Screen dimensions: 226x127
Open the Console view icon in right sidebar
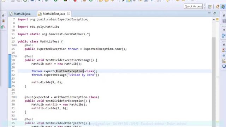224,66
